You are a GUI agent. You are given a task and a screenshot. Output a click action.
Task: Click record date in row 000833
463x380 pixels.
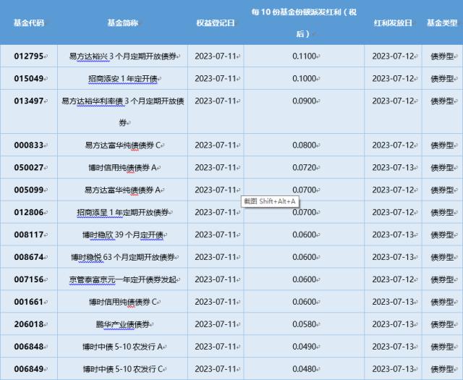pyautogui.click(x=216, y=145)
